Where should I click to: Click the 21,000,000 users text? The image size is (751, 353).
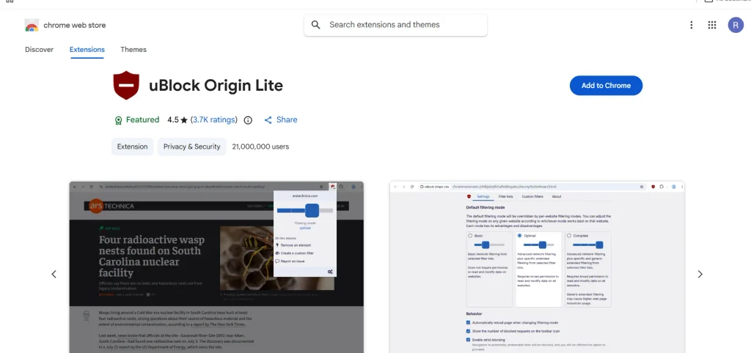click(x=260, y=147)
